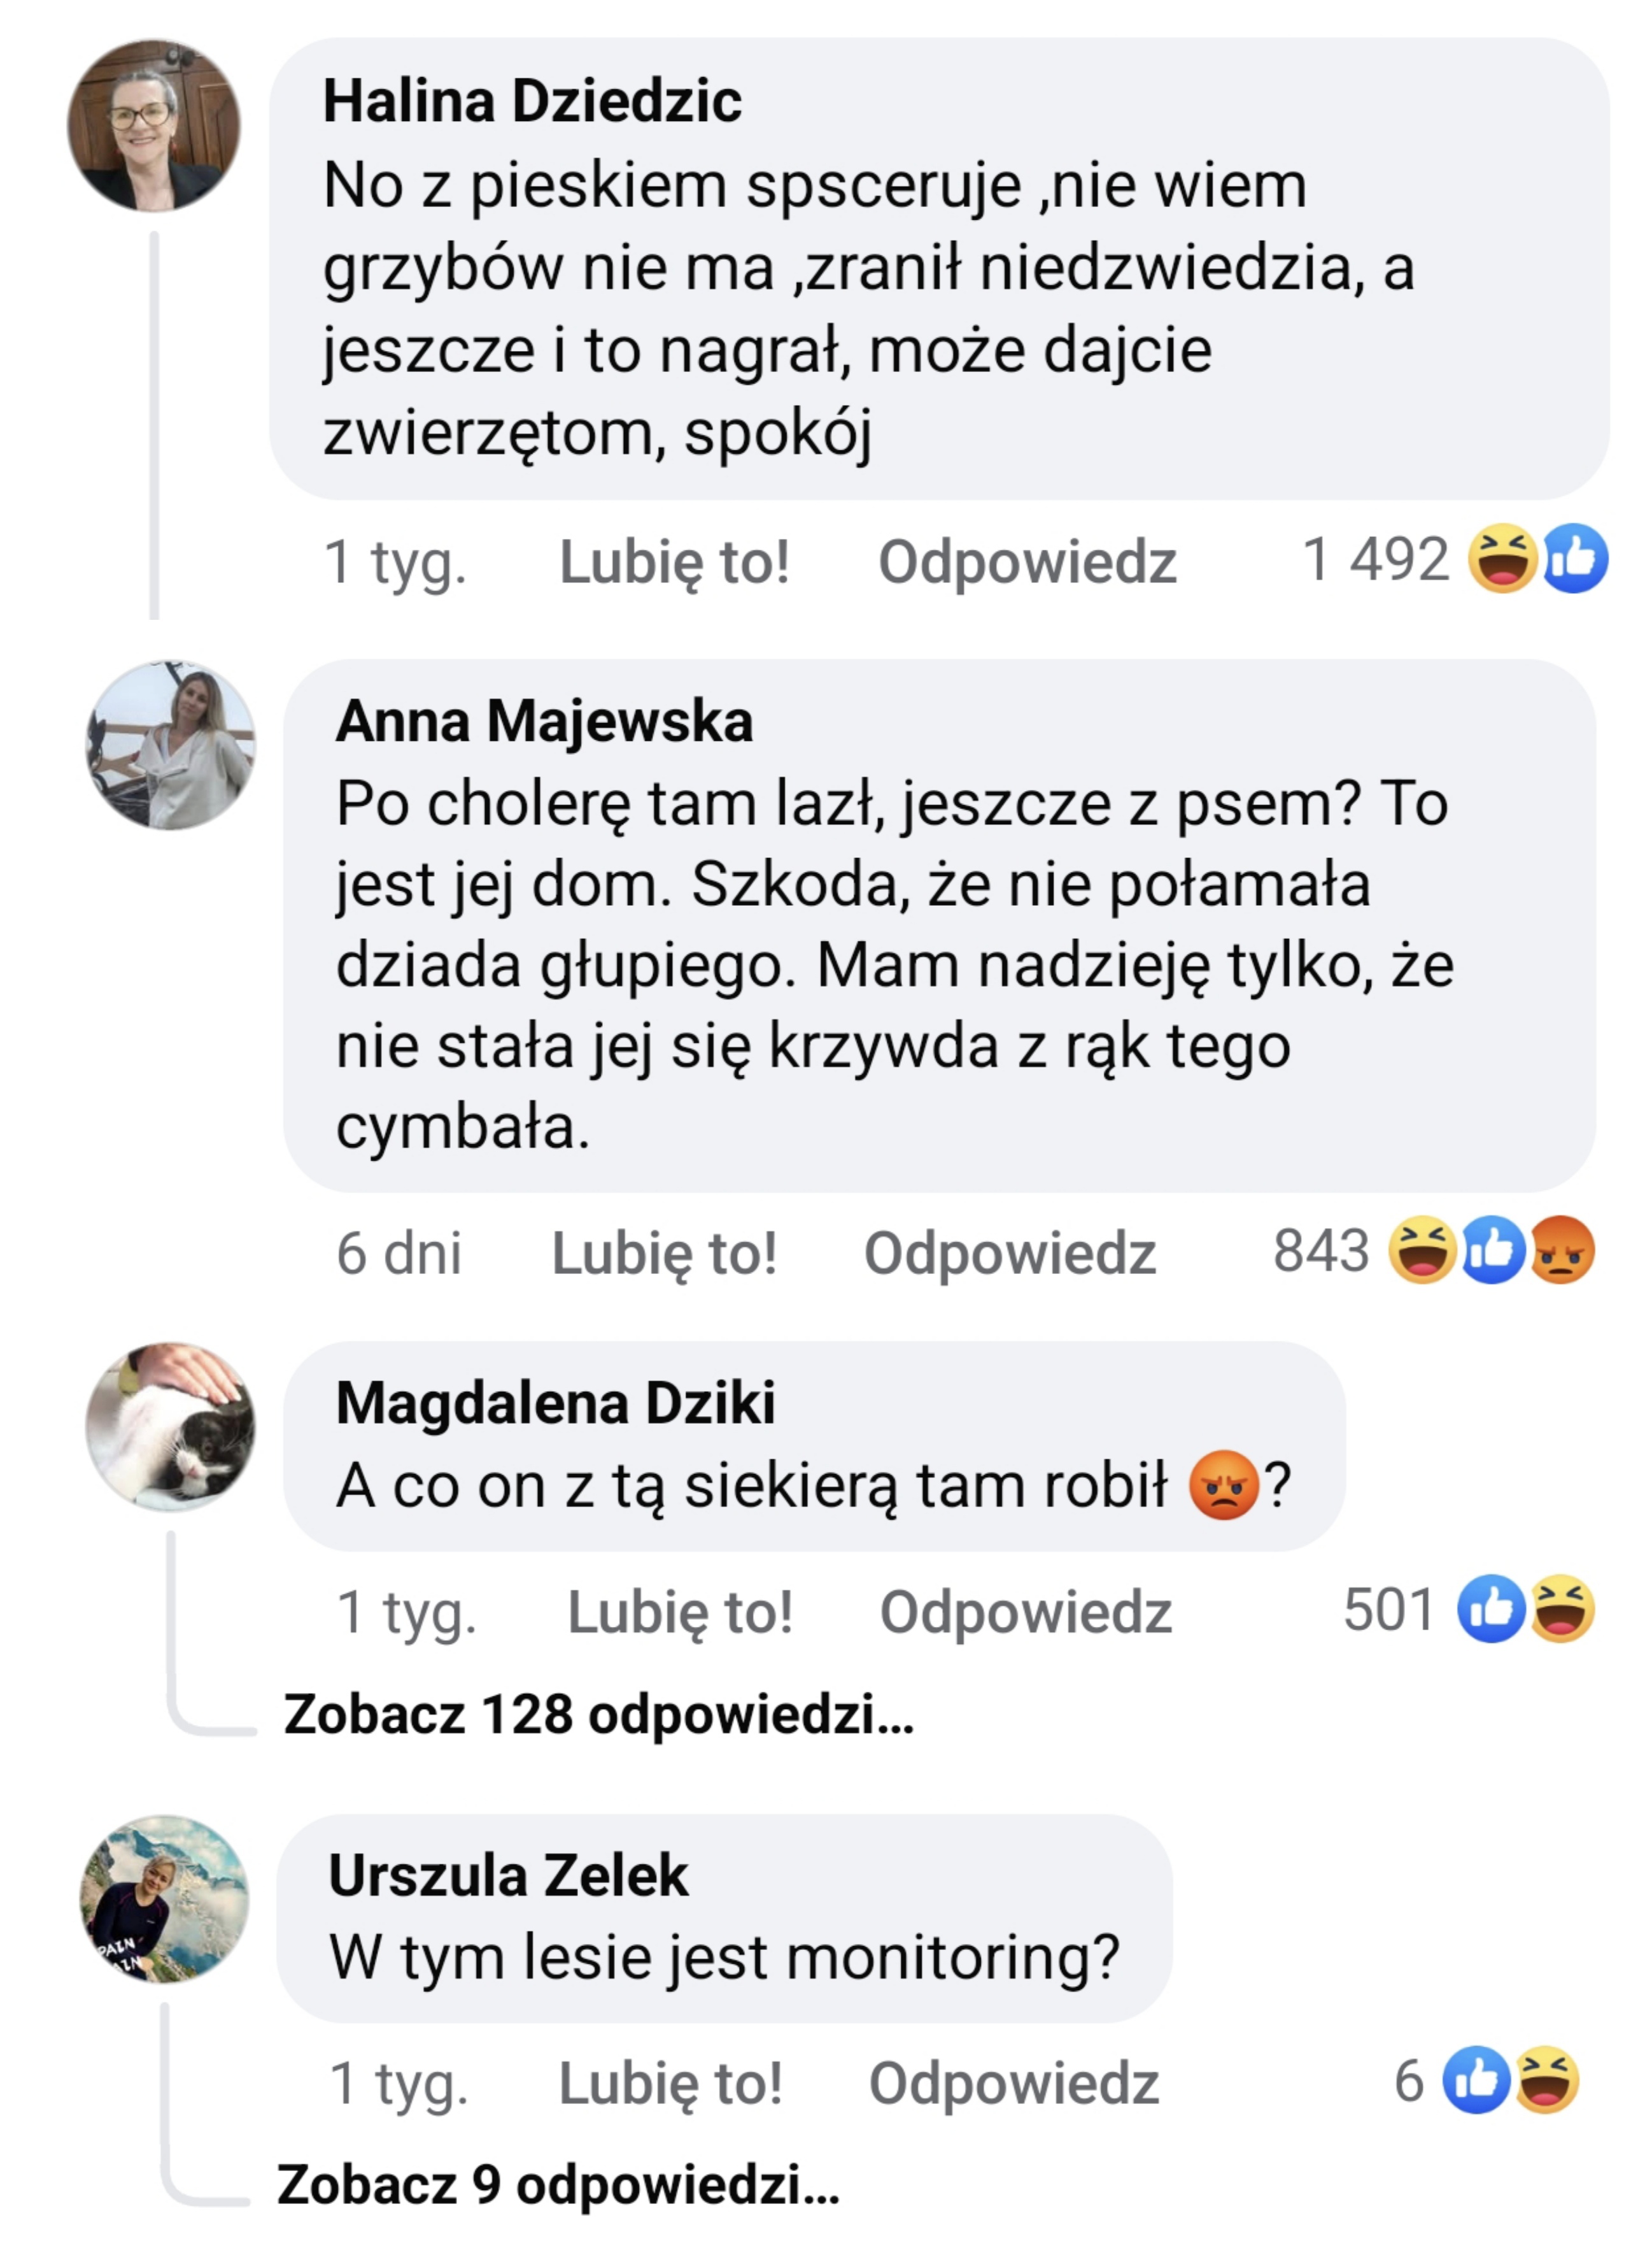Click Odpowiedz under Urszula Zelek's comment
The image size is (1652, 2255).
[x=1014, y=2084]
